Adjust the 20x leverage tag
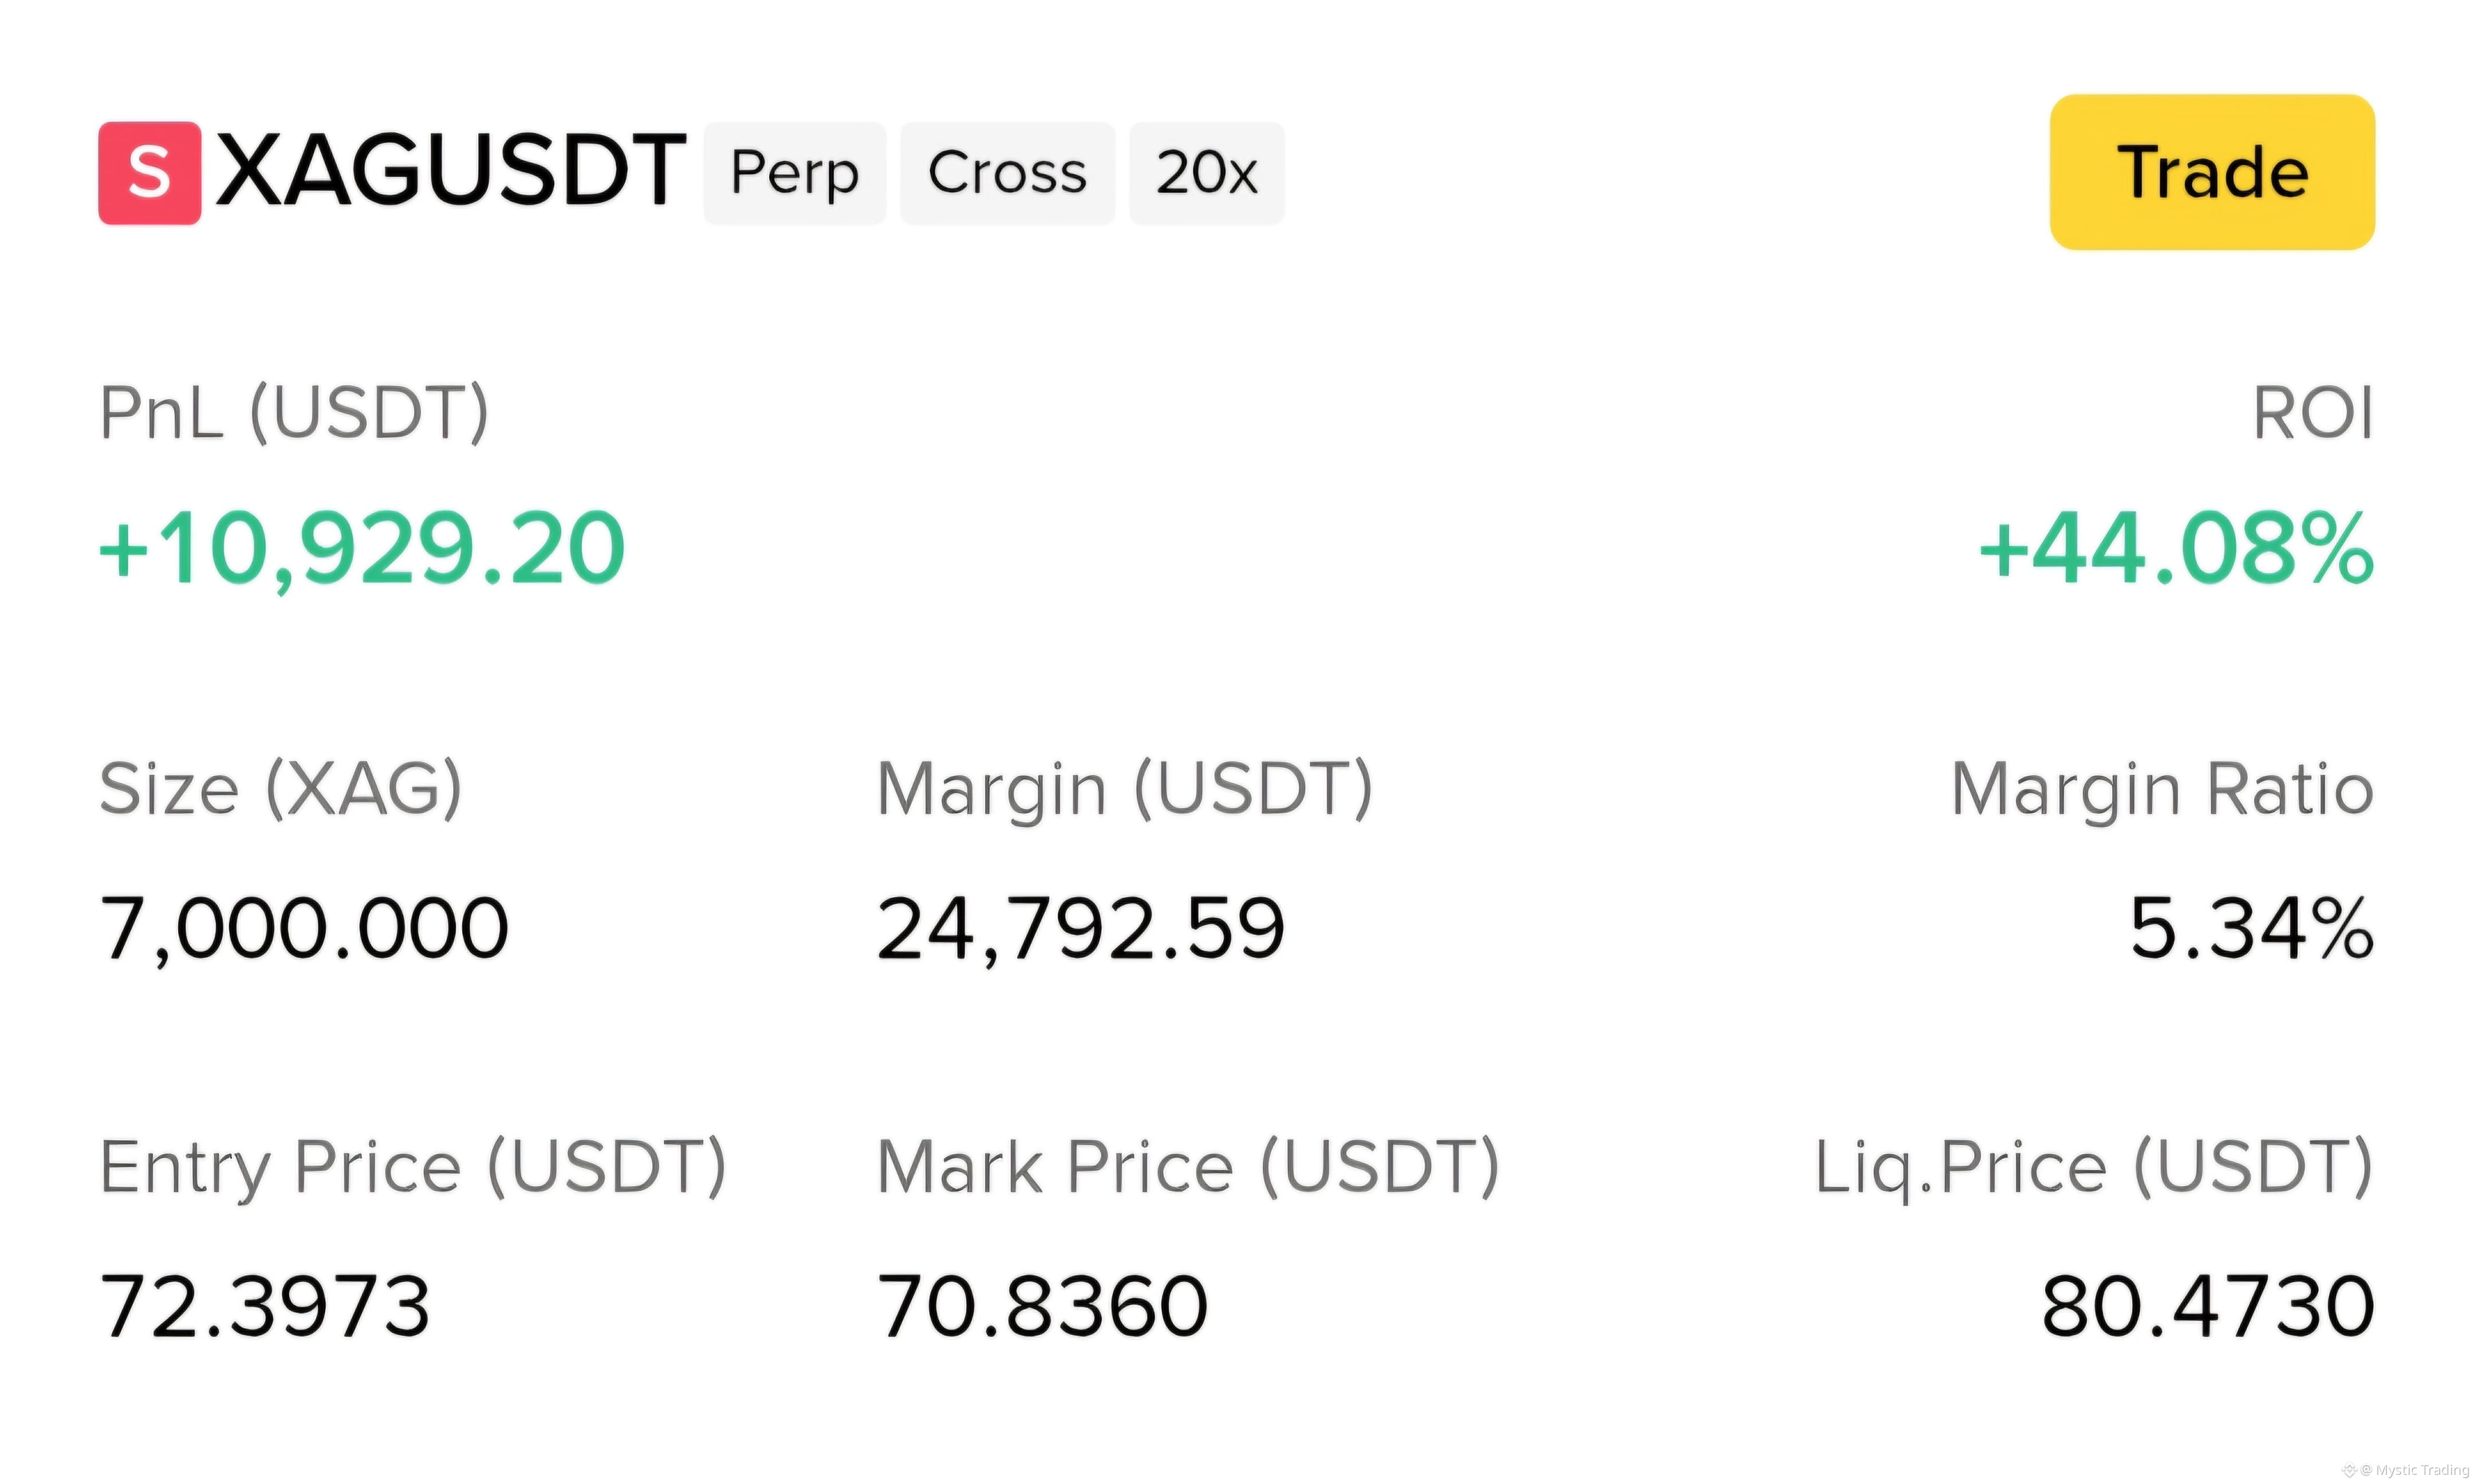2474x1484 pixels. (1207, 173)
